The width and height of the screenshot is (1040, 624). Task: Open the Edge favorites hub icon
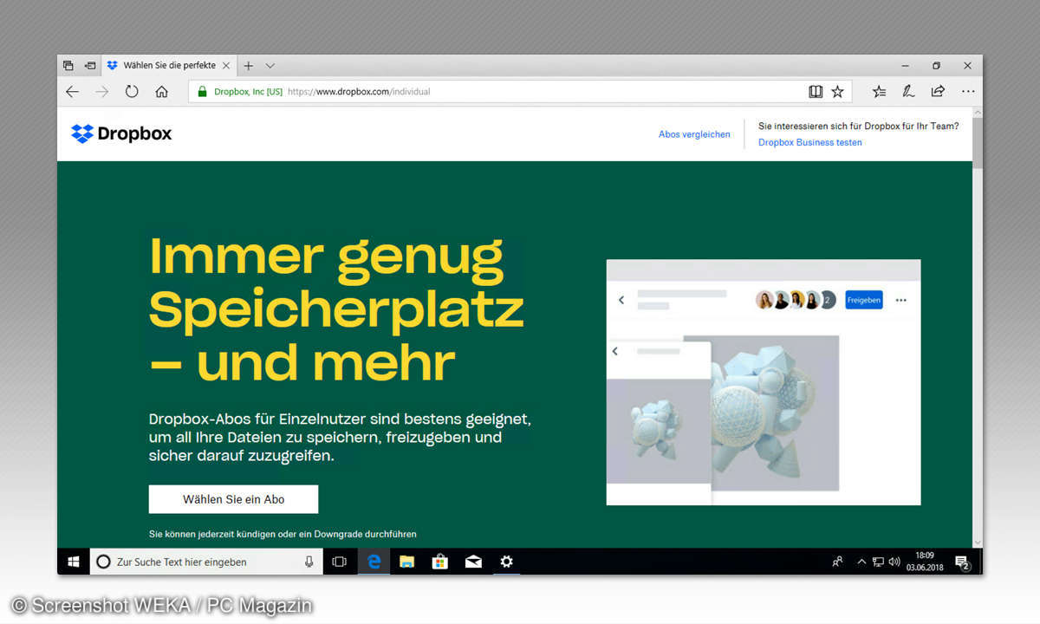(879, 91)
